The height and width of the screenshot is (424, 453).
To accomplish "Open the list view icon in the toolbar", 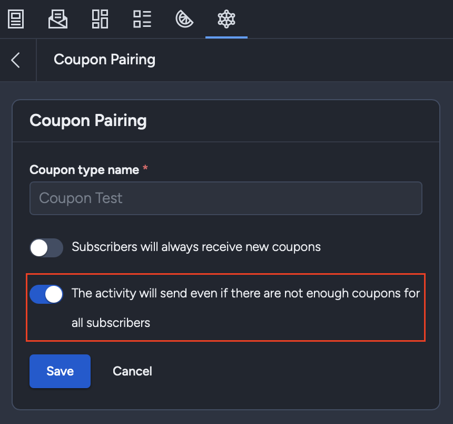I will click(142, 19).
